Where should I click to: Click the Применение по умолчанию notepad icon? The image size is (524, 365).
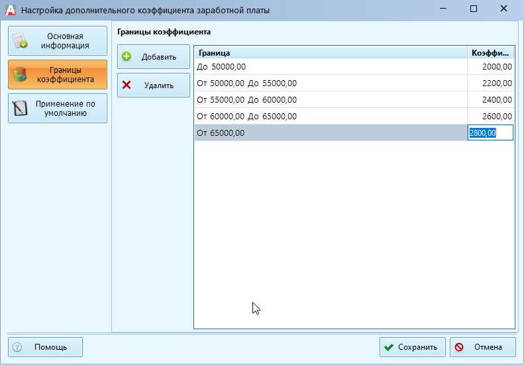pos(21,109)
